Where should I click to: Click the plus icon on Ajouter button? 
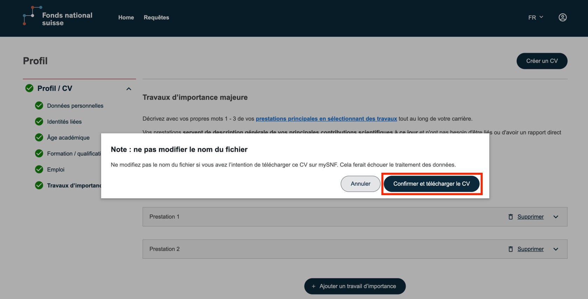(314, 286)
